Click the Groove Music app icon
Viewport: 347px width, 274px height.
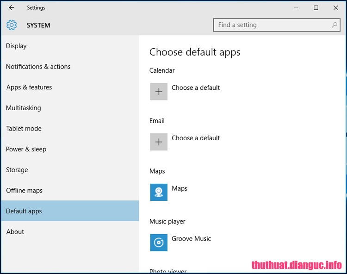(159, 243)
